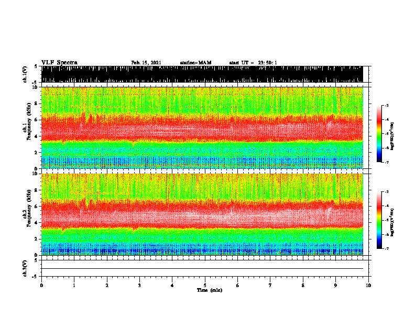Click the 'station=MAM' label
Screen dimensions: 415x320
[195, 63]
